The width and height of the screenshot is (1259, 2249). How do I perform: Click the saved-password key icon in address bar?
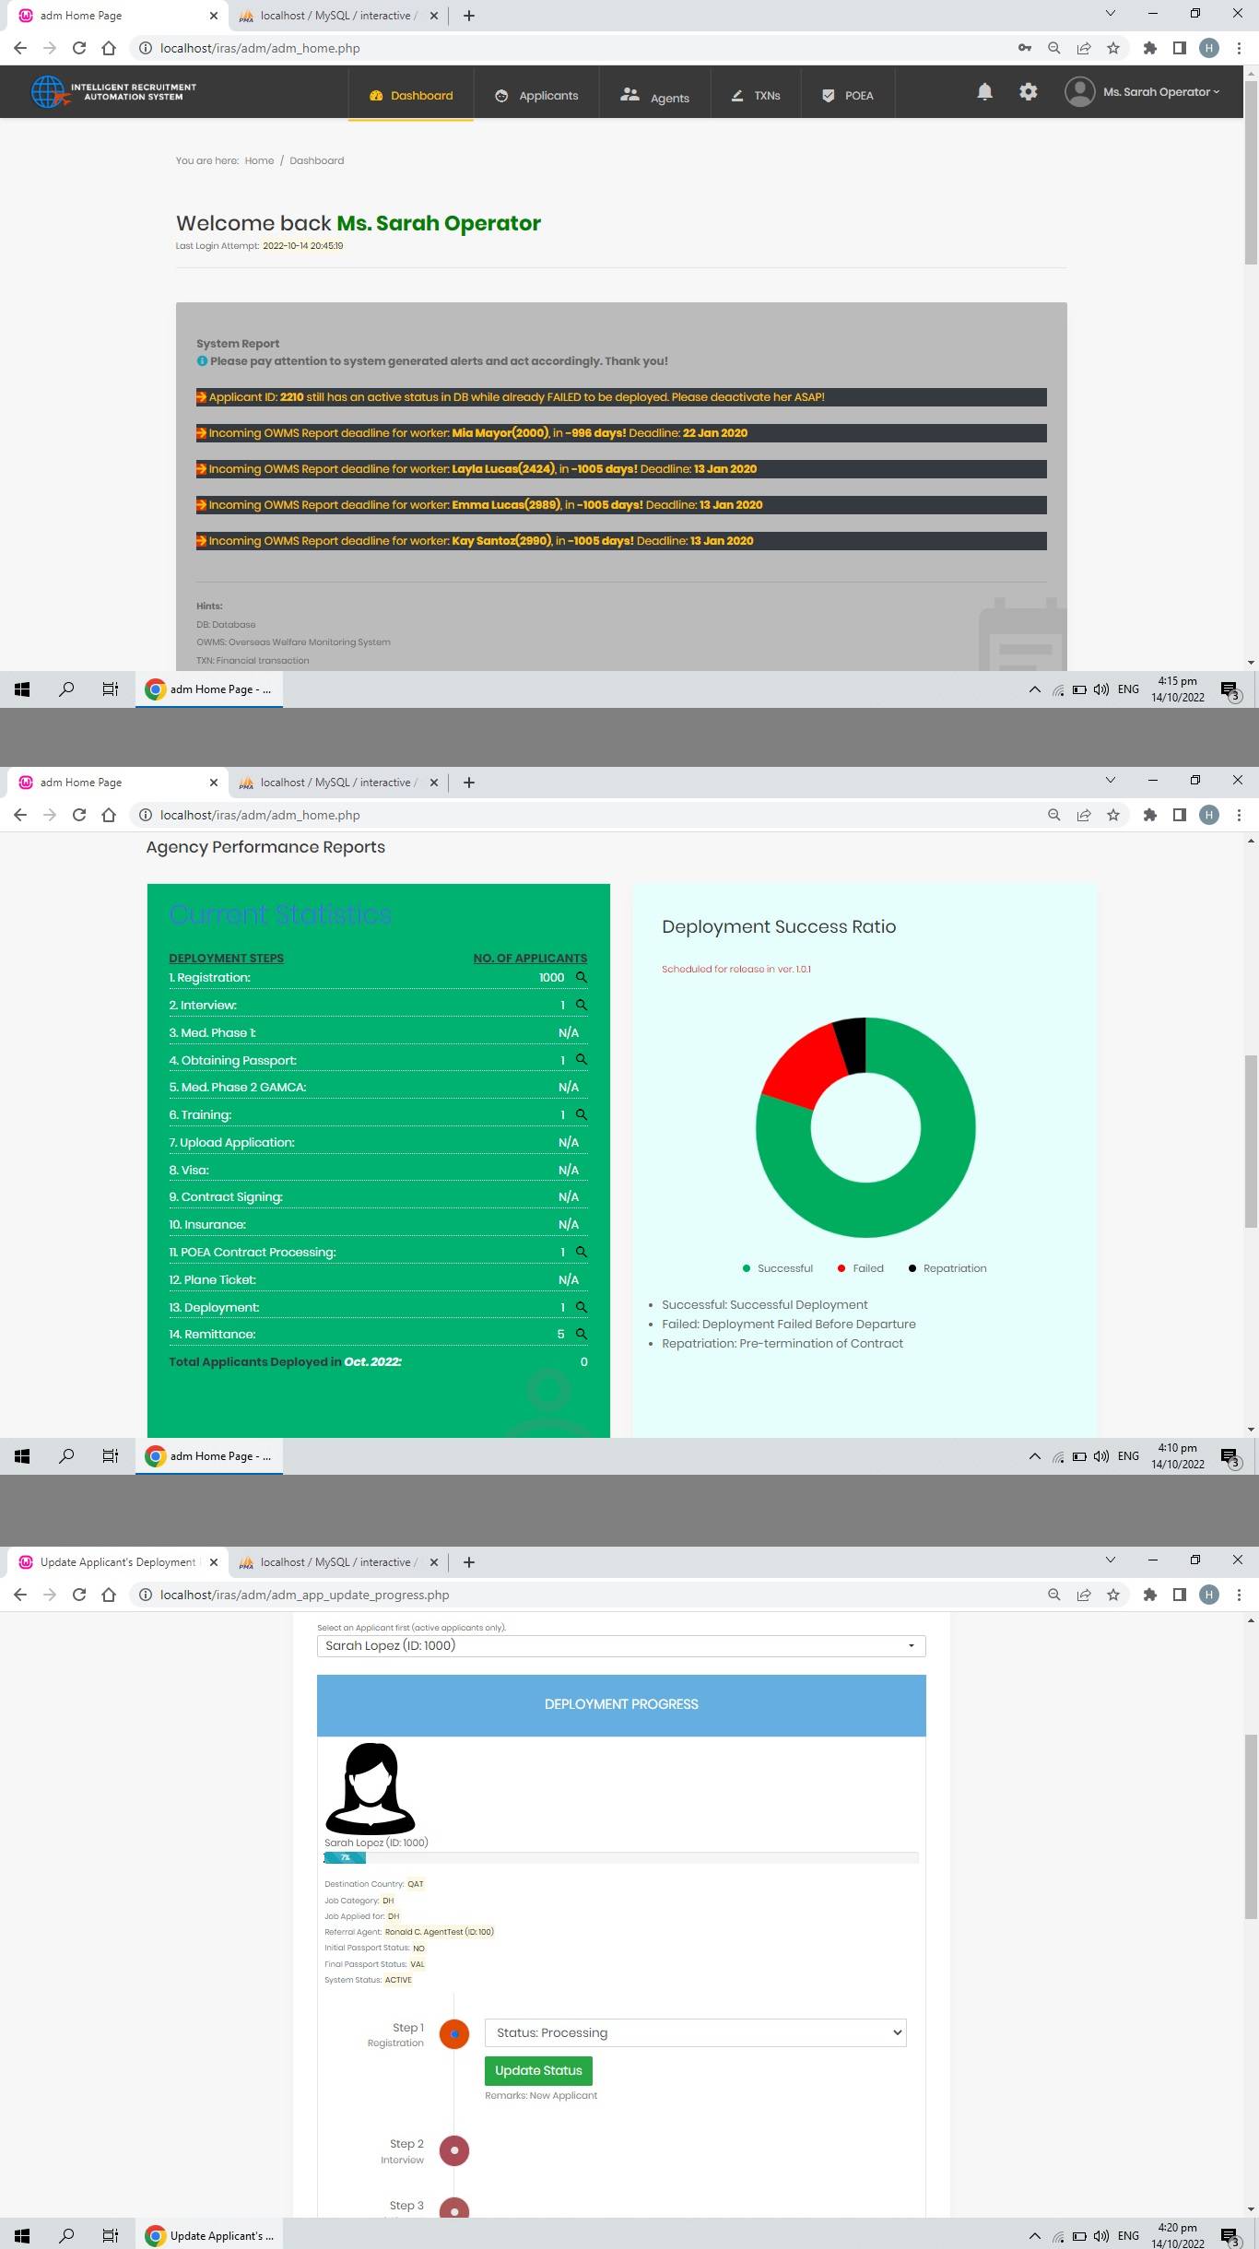[1024, 48]
